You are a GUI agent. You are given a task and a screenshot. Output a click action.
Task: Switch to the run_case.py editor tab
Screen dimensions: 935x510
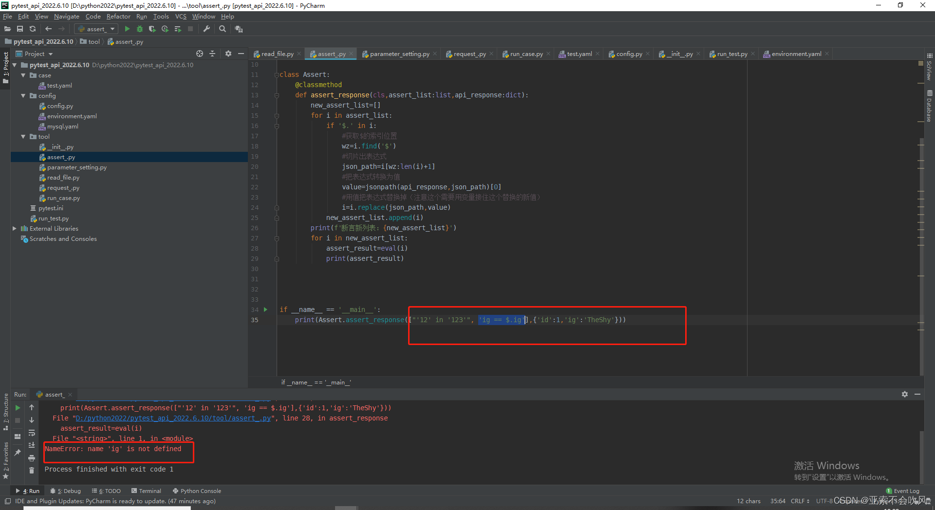click(526, 54)
